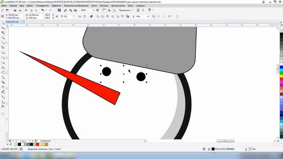Go to the first page button

pyautogui.click(x=13, y=141)
